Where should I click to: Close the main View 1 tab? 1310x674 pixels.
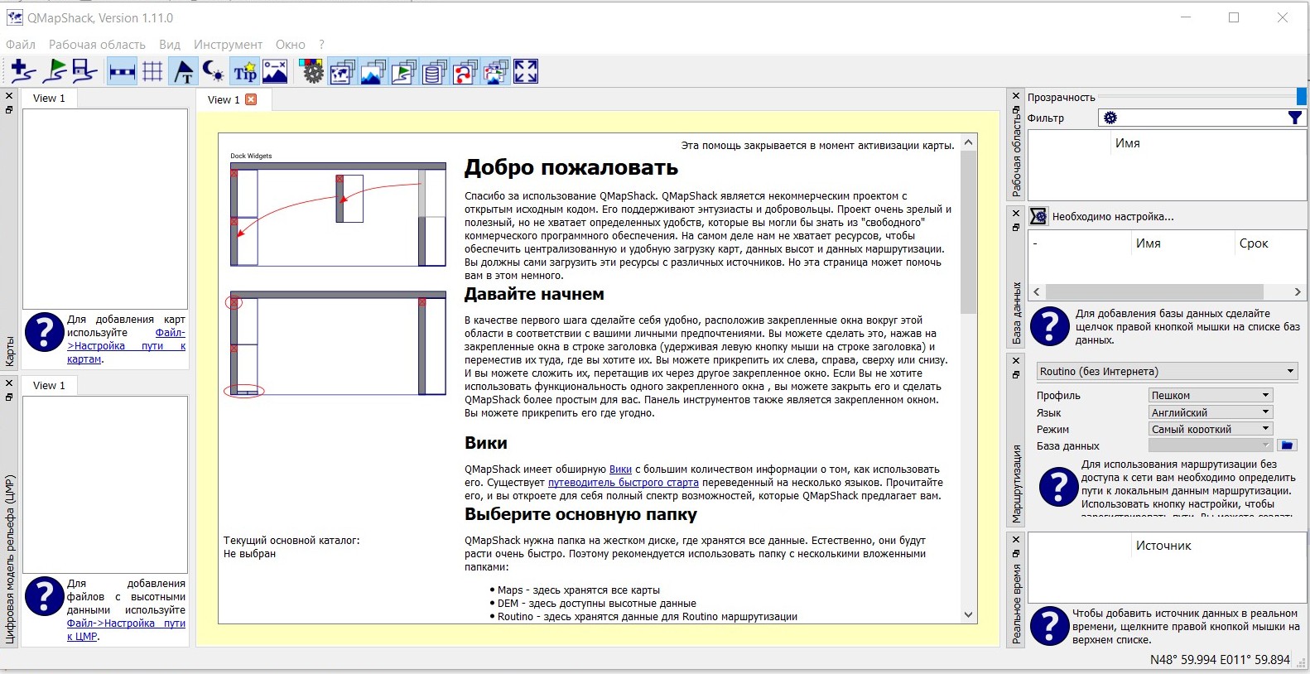click(x=251, y=99)
